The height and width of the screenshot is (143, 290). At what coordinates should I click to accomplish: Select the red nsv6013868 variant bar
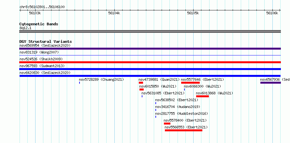point(203,96)
